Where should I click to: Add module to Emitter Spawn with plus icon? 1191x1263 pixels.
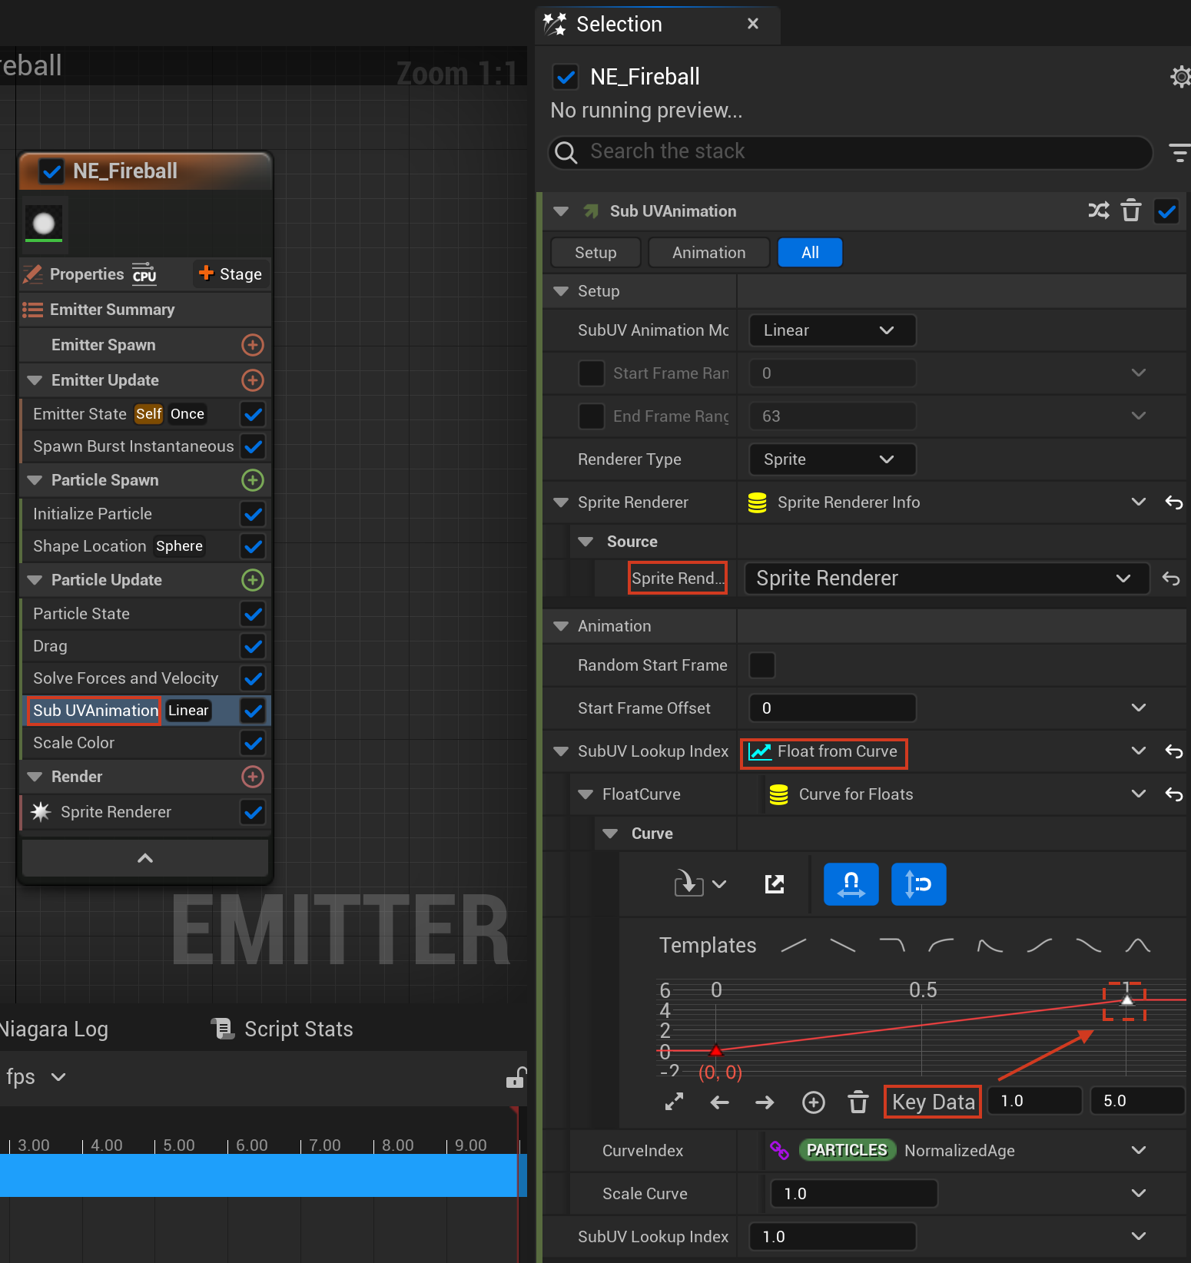(253, 345)
